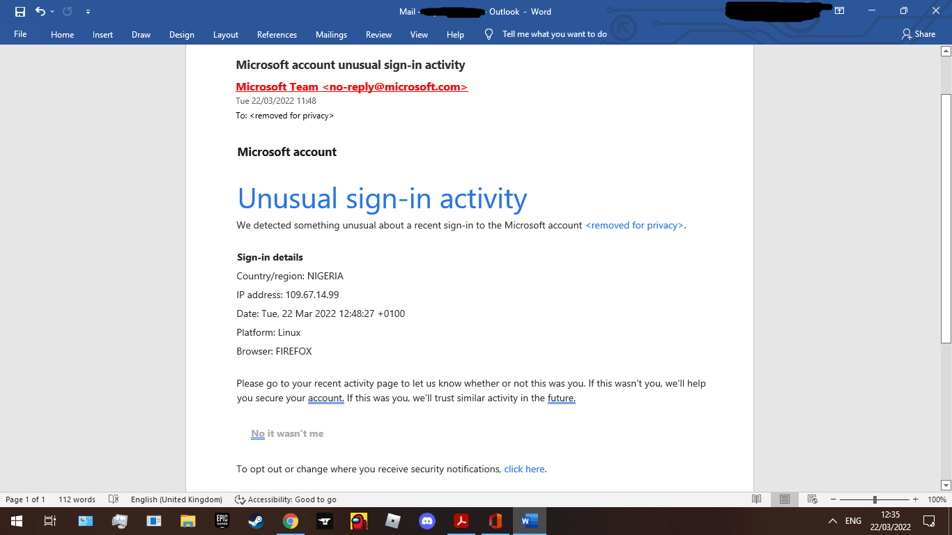Screen dimensions: 952x535
Task: Open the Undo history dropdown arrow
Action: [52, 11]
